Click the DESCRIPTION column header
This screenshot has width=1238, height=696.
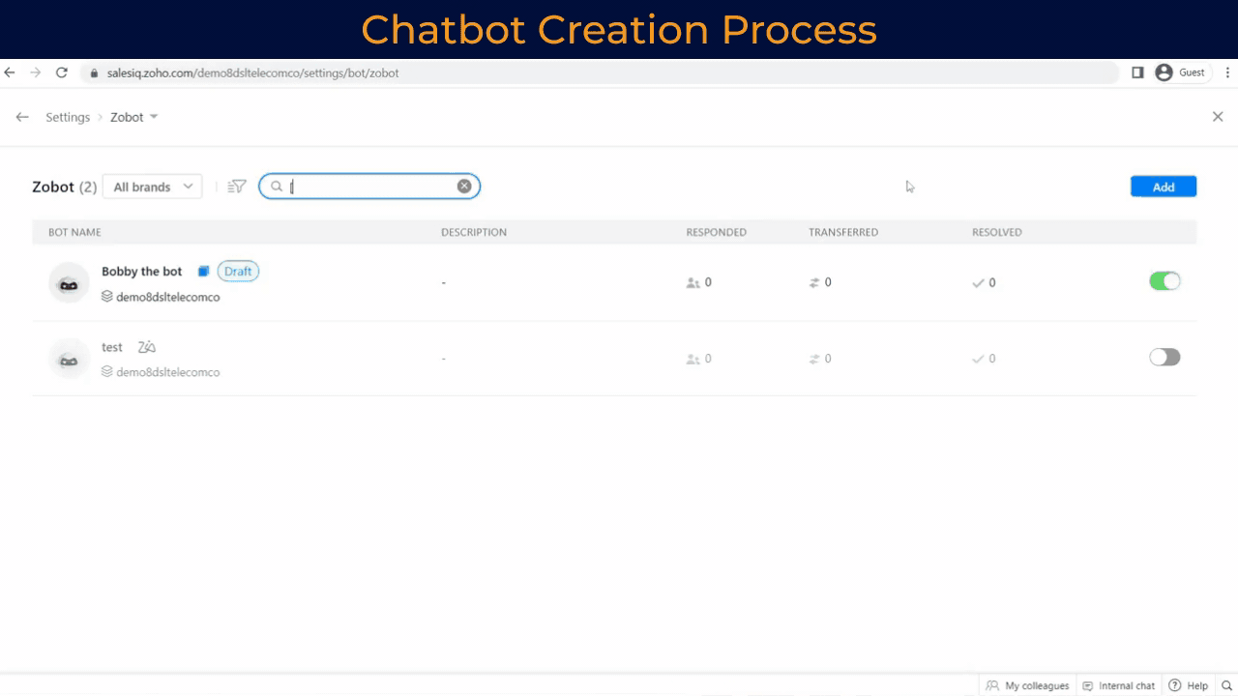pos(474,232)
